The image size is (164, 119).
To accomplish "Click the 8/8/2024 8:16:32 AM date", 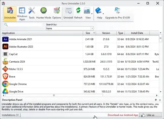I will [x=137, y=39].
